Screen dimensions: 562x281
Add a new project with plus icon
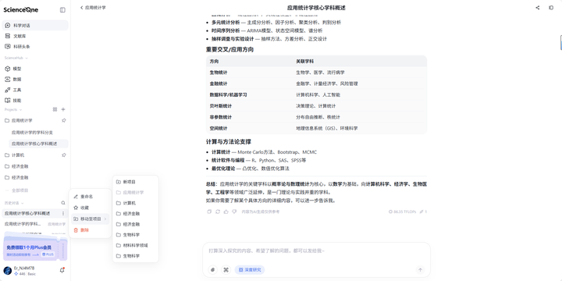(63, 109)
